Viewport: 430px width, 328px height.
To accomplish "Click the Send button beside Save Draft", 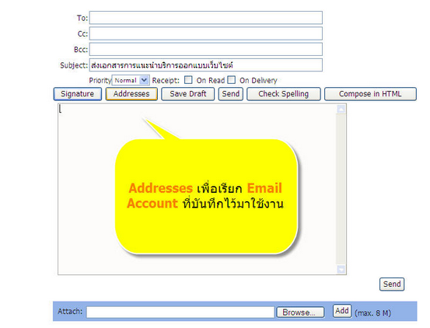I will pos(231,94).
